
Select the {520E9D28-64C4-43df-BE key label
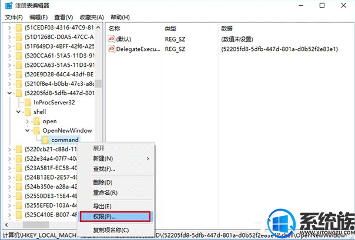[59, 75]
